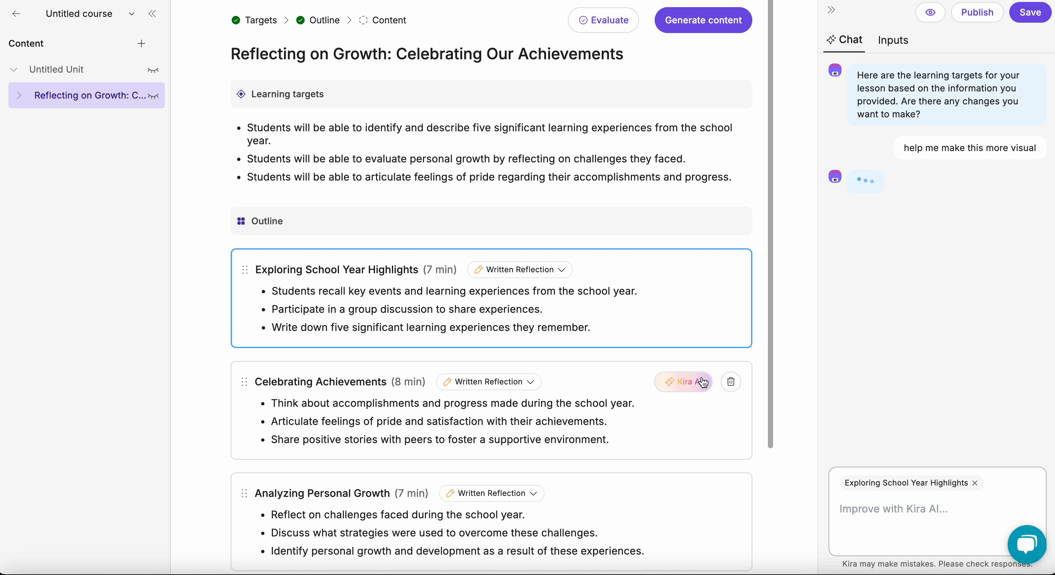Click the Save button
This screenshot has height=575, width=1055.
click(1030, 12)
